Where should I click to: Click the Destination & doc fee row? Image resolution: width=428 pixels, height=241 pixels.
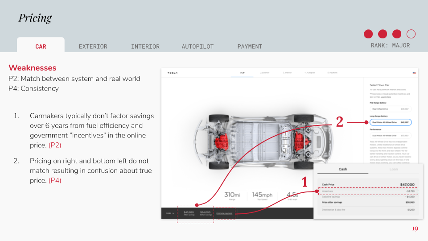368,210
